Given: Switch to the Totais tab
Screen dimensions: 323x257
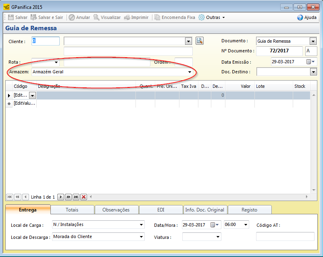Looking at the screenshot, I should point(72,209).
